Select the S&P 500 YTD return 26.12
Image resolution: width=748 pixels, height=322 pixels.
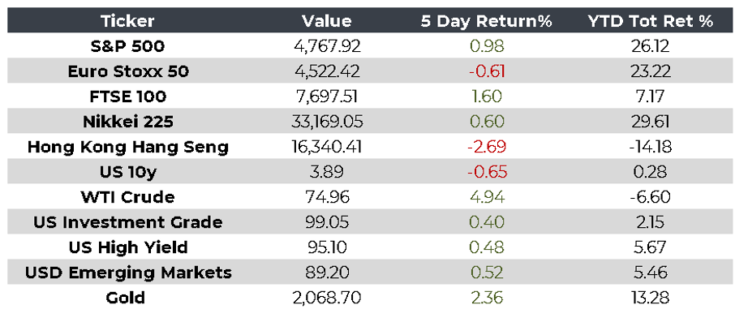651,46
